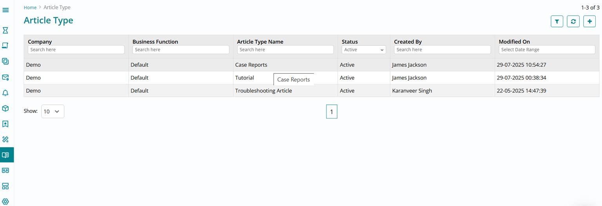
Task: Open the Modified On date range picker
Action: click(x=546, y=50)
